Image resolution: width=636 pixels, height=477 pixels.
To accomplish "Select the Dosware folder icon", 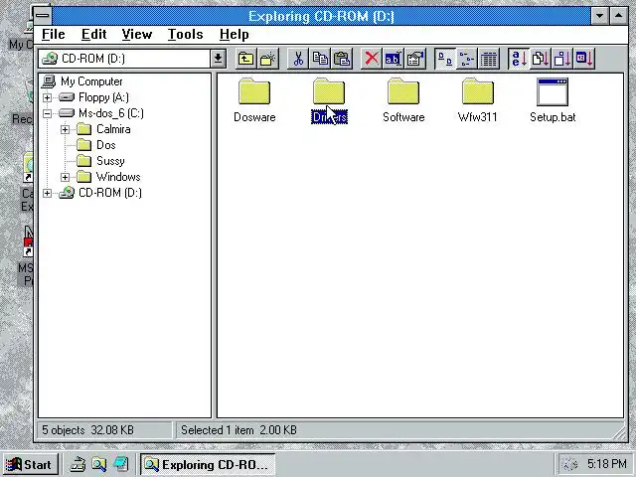I will pos(254,91).
